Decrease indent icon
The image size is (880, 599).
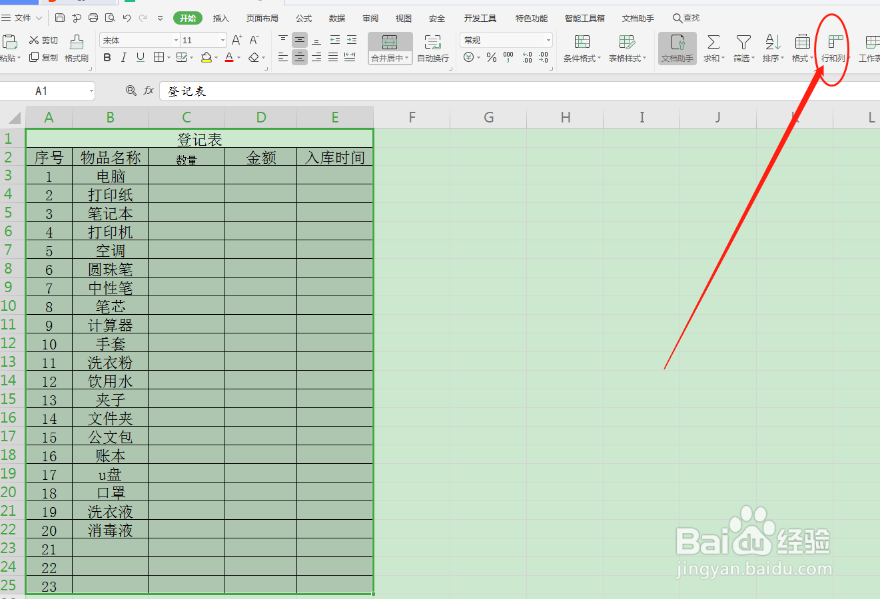click(x=335, y=41)
